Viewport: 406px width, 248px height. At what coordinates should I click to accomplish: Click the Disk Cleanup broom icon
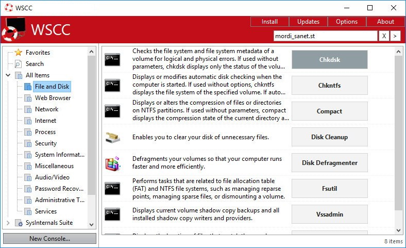click(x=113, y=137)
